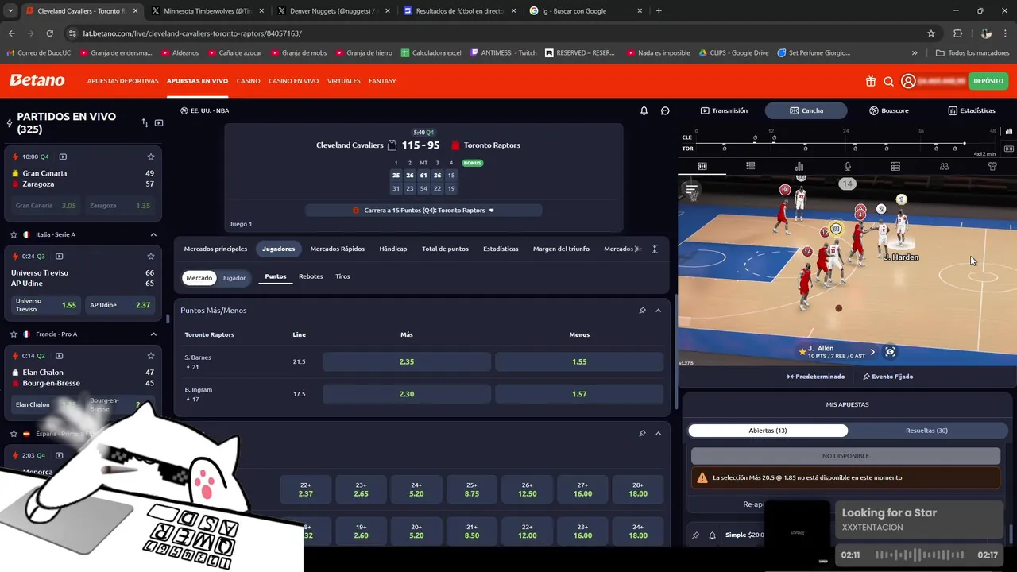Click the standings table icon in the tracker toolbar
The width and height of the screenshot is (1017, 572).
(x=895, y=166)
